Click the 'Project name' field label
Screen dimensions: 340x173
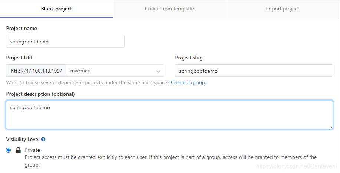tap(22, 29)
